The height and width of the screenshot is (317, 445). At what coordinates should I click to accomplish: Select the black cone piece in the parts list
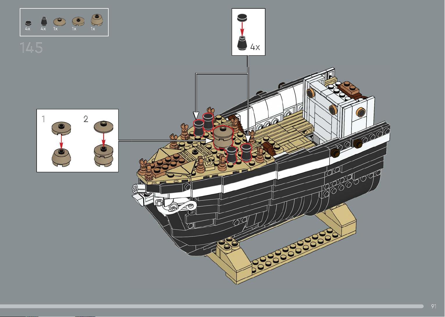point(44,21)
